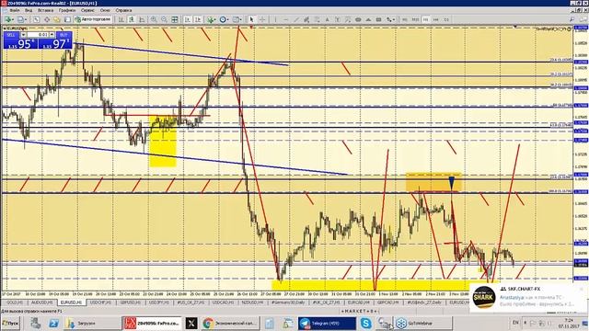Switch to M5 timeframe button

pyautogui.click(x=405, y=19)
